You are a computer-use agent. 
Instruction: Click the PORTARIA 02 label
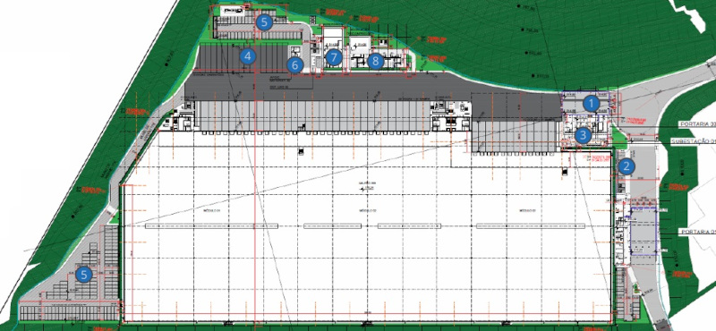[x=697, y=123]
